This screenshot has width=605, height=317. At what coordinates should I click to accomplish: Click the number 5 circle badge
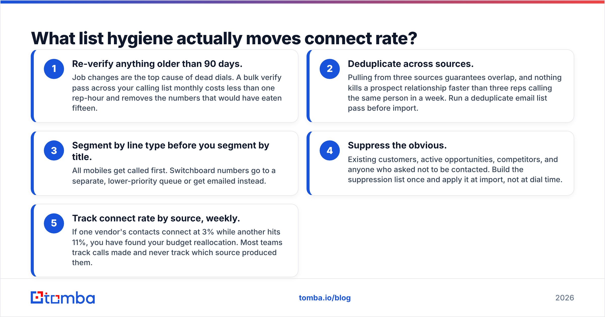(x=54, y=223)
